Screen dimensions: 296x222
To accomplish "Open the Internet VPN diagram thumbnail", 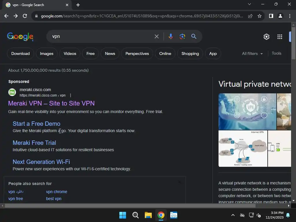I will 243,149.
